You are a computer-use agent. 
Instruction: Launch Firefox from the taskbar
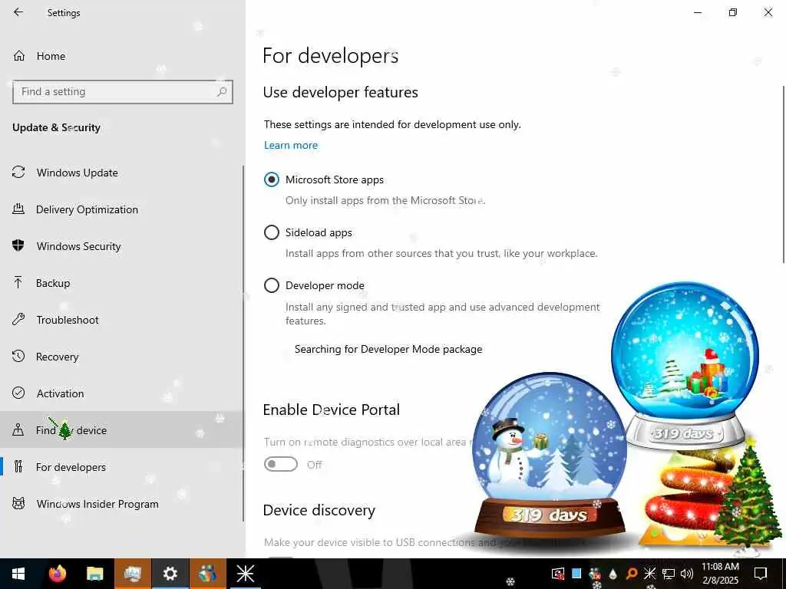coord(57,574)
